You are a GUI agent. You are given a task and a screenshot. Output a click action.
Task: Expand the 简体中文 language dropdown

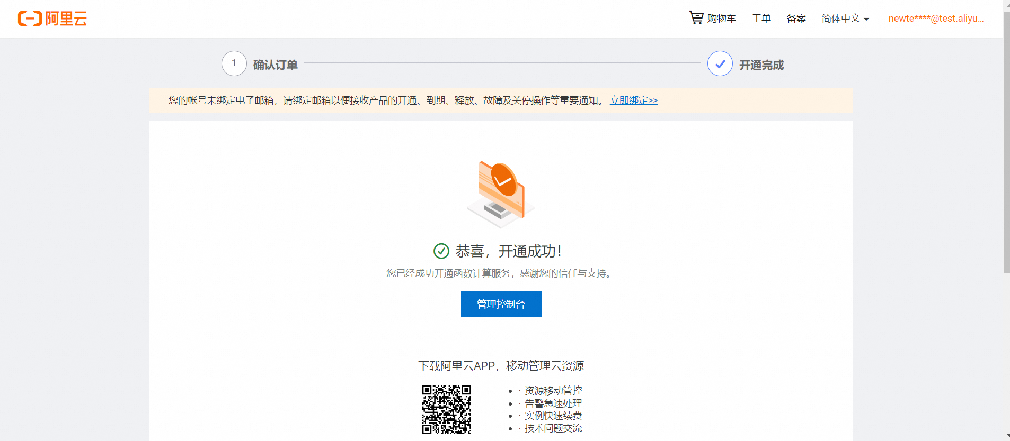[x=845, y=19]
